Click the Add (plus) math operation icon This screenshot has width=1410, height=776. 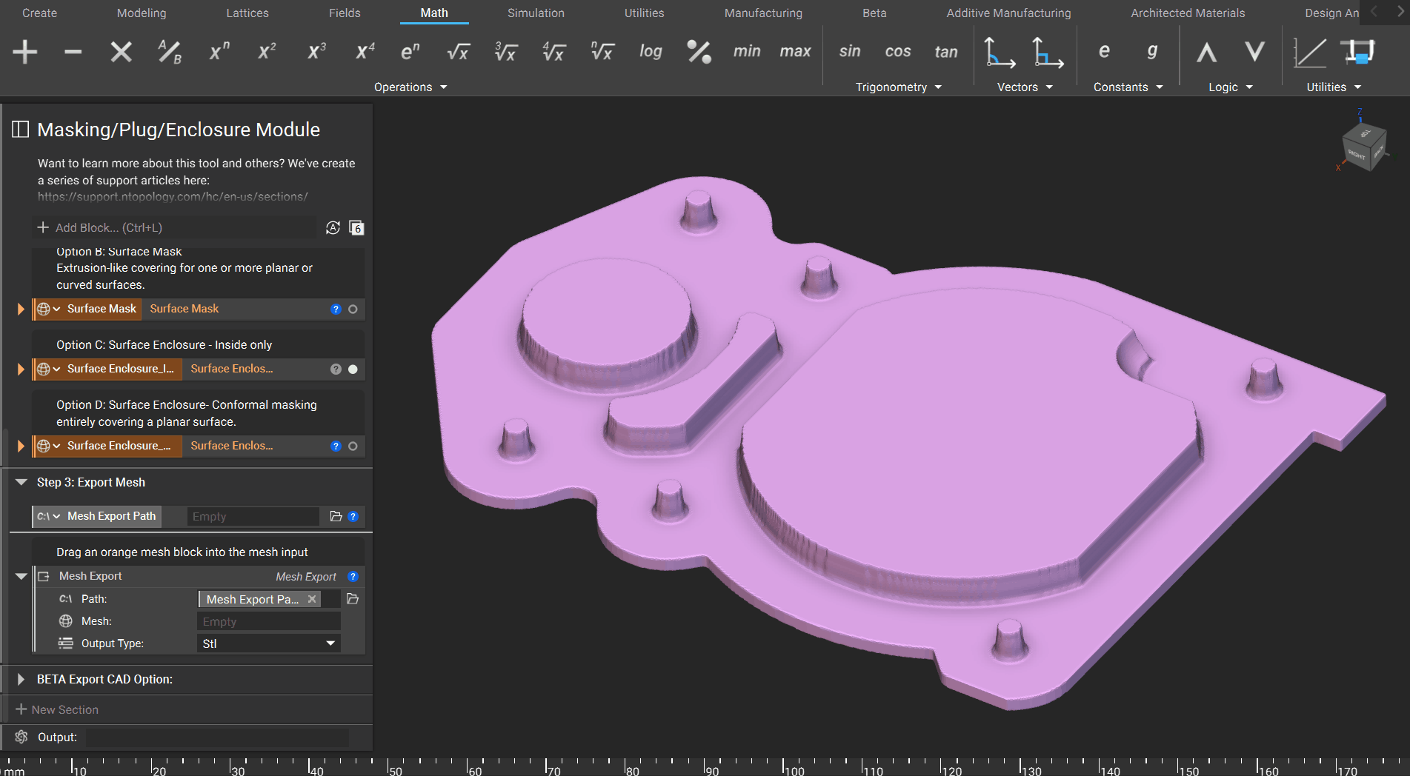coord(25,52)
